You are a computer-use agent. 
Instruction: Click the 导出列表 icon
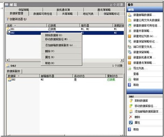pos(130,68)
